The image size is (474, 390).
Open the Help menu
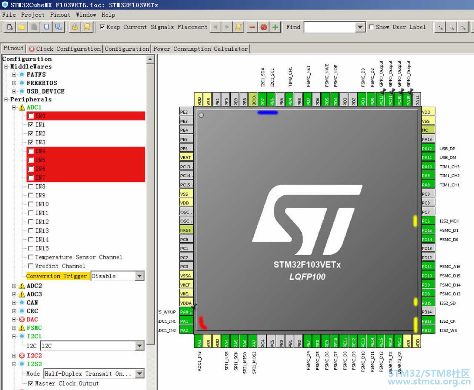(108, 15)
